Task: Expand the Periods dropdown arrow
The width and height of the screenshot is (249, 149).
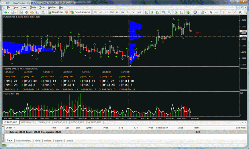Action: [x=198, y=12]
